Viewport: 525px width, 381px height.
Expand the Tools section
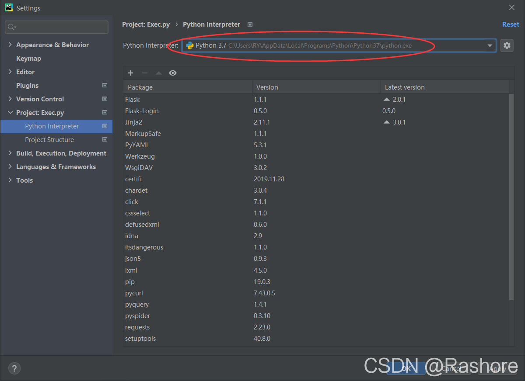10,180
